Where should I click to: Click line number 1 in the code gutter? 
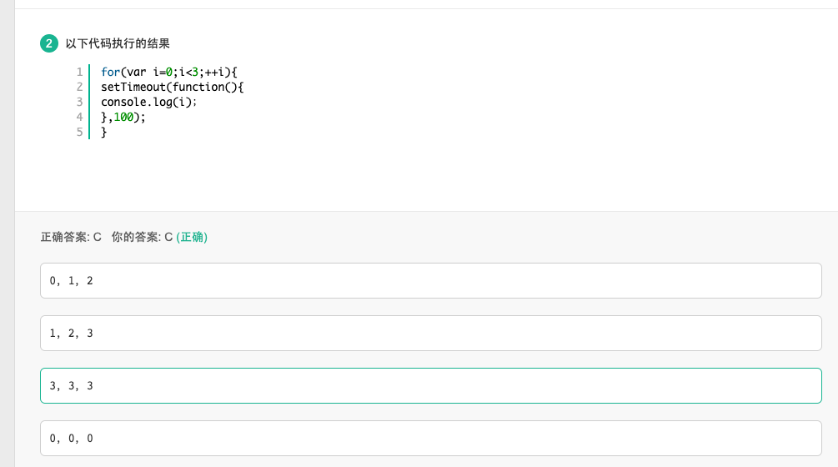[x=79, y=72]
